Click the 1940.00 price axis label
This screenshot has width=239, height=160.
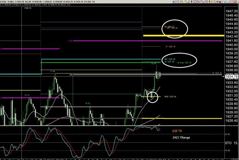click(x=231, y=49)
